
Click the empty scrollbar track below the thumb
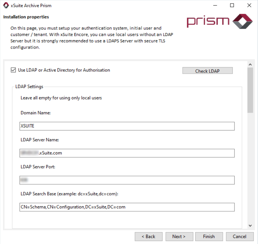250,168
